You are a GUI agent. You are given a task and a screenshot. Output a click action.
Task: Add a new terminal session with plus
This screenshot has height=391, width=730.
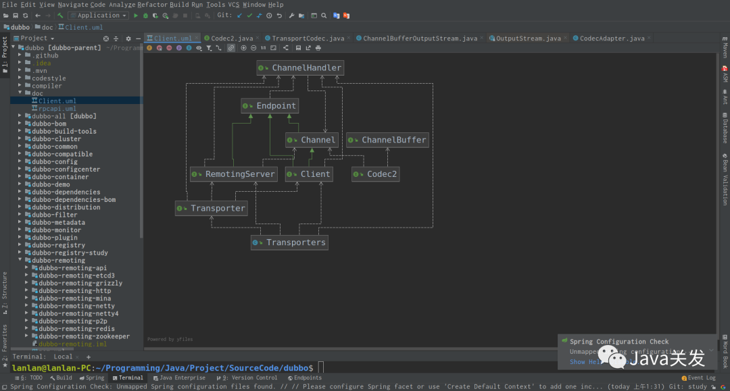tap(89, 357)
